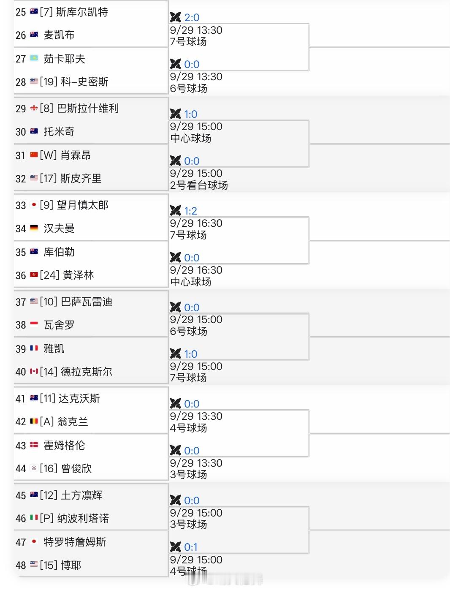The height and width of the screenshot is (590, 450).
Task: Click the match icon beside score 0:1
Action: coord(175,547)
